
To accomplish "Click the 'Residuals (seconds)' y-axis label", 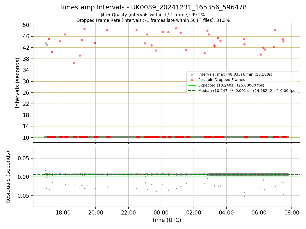I will (8, 177).
